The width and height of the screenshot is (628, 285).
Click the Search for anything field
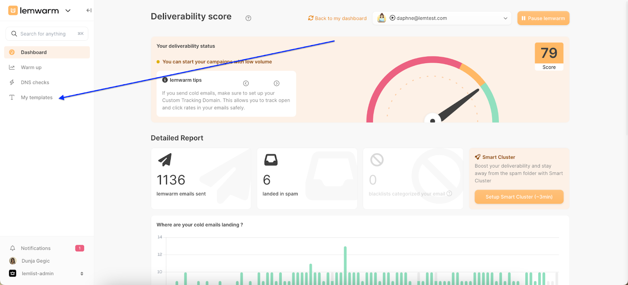[47, 34]
